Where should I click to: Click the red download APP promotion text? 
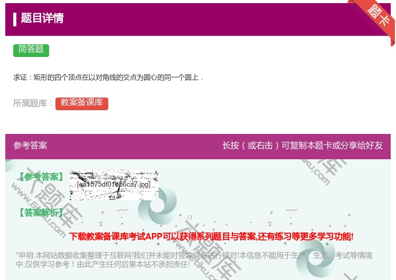(211, 236)
